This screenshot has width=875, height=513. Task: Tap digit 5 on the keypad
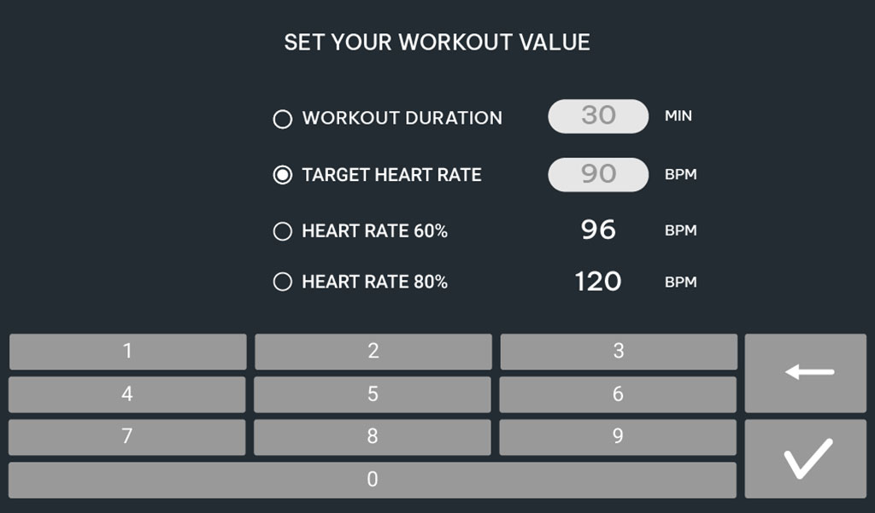tap(373, 394)
